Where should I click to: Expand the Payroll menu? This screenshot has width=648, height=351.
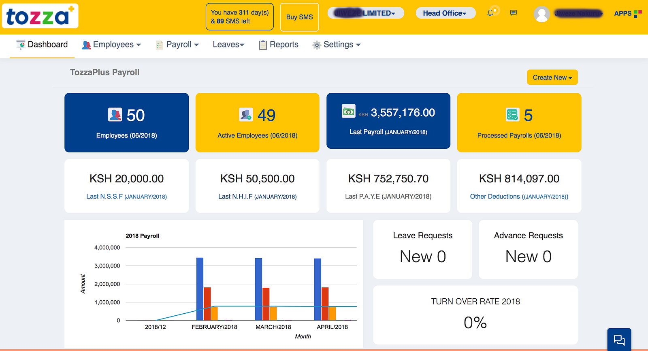(x=177, y=45)
